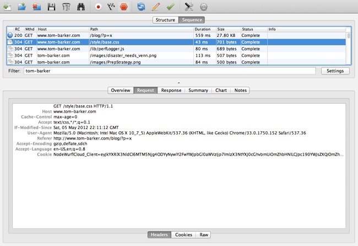Click the Referer header URL value

[x=93, y=138]
